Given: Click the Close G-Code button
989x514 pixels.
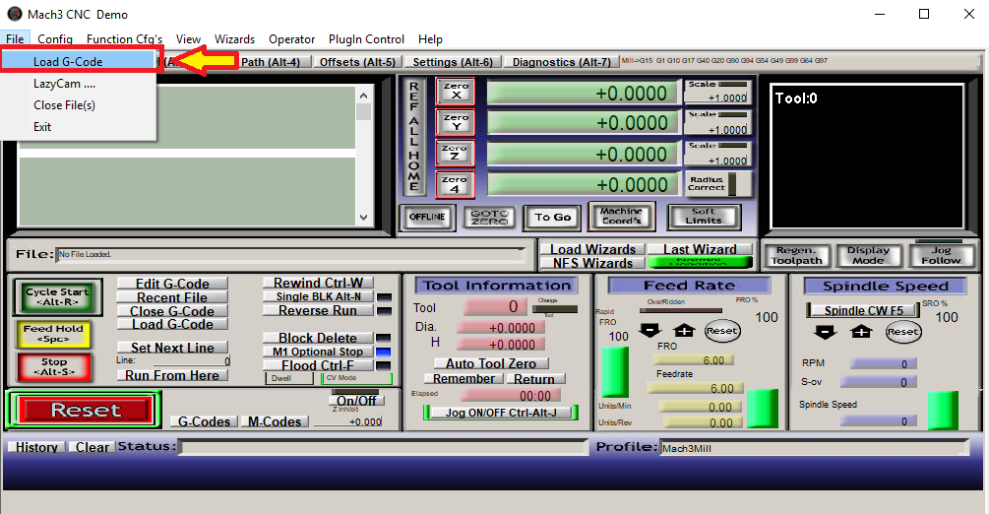Looking at the screenshot, I should pyautogui.click(x=172, y=311).
